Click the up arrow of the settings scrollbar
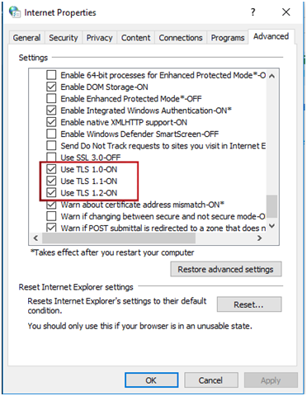The height and width of the screenshot is (396, 307). (272, 76)
